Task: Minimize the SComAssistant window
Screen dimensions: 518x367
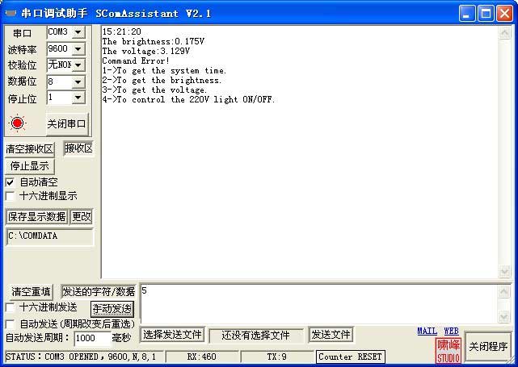Action: [468, 14]
